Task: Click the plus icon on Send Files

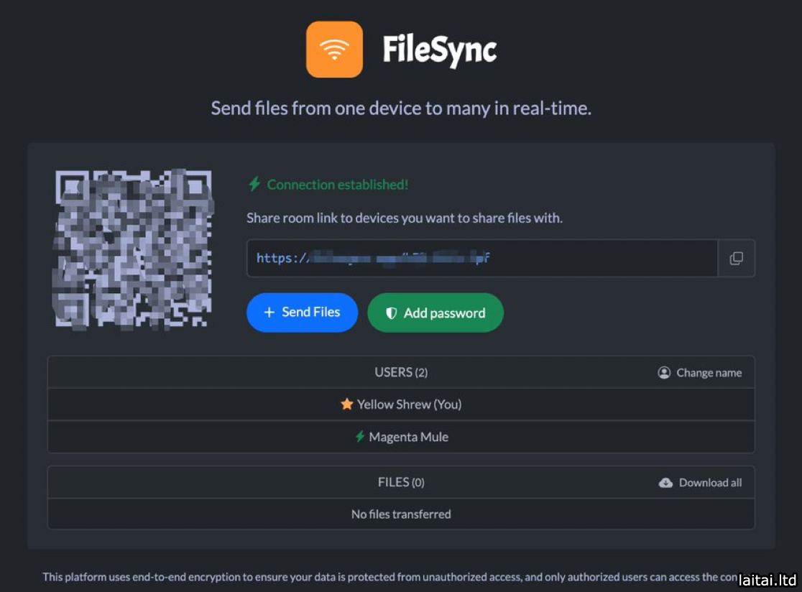Action: coord(269,313)
